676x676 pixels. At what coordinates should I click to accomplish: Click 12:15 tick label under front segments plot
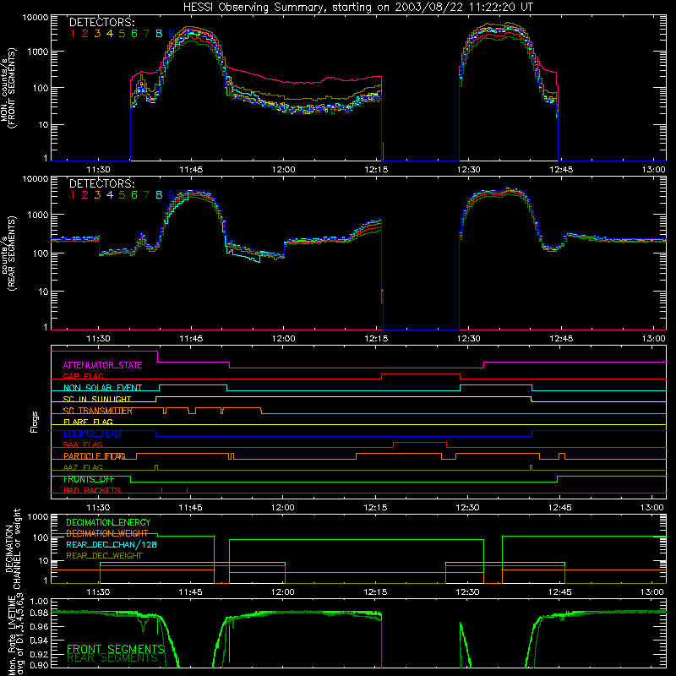click(x=376, y=170)
